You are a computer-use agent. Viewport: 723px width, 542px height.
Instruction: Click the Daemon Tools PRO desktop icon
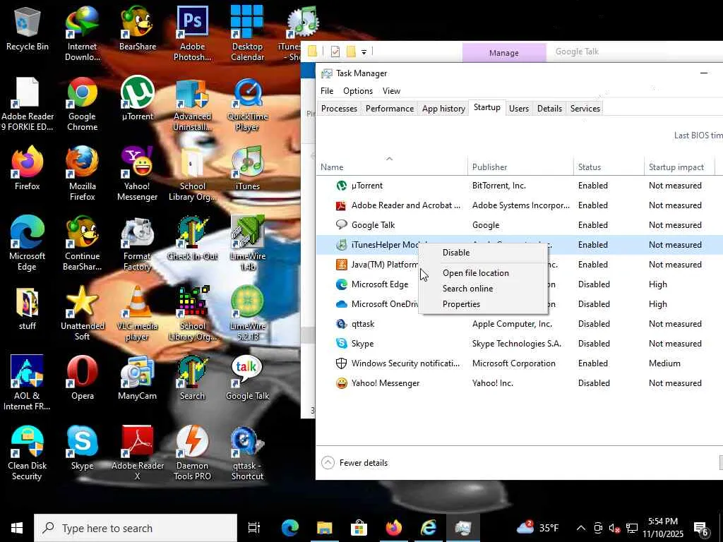[192, 452]
